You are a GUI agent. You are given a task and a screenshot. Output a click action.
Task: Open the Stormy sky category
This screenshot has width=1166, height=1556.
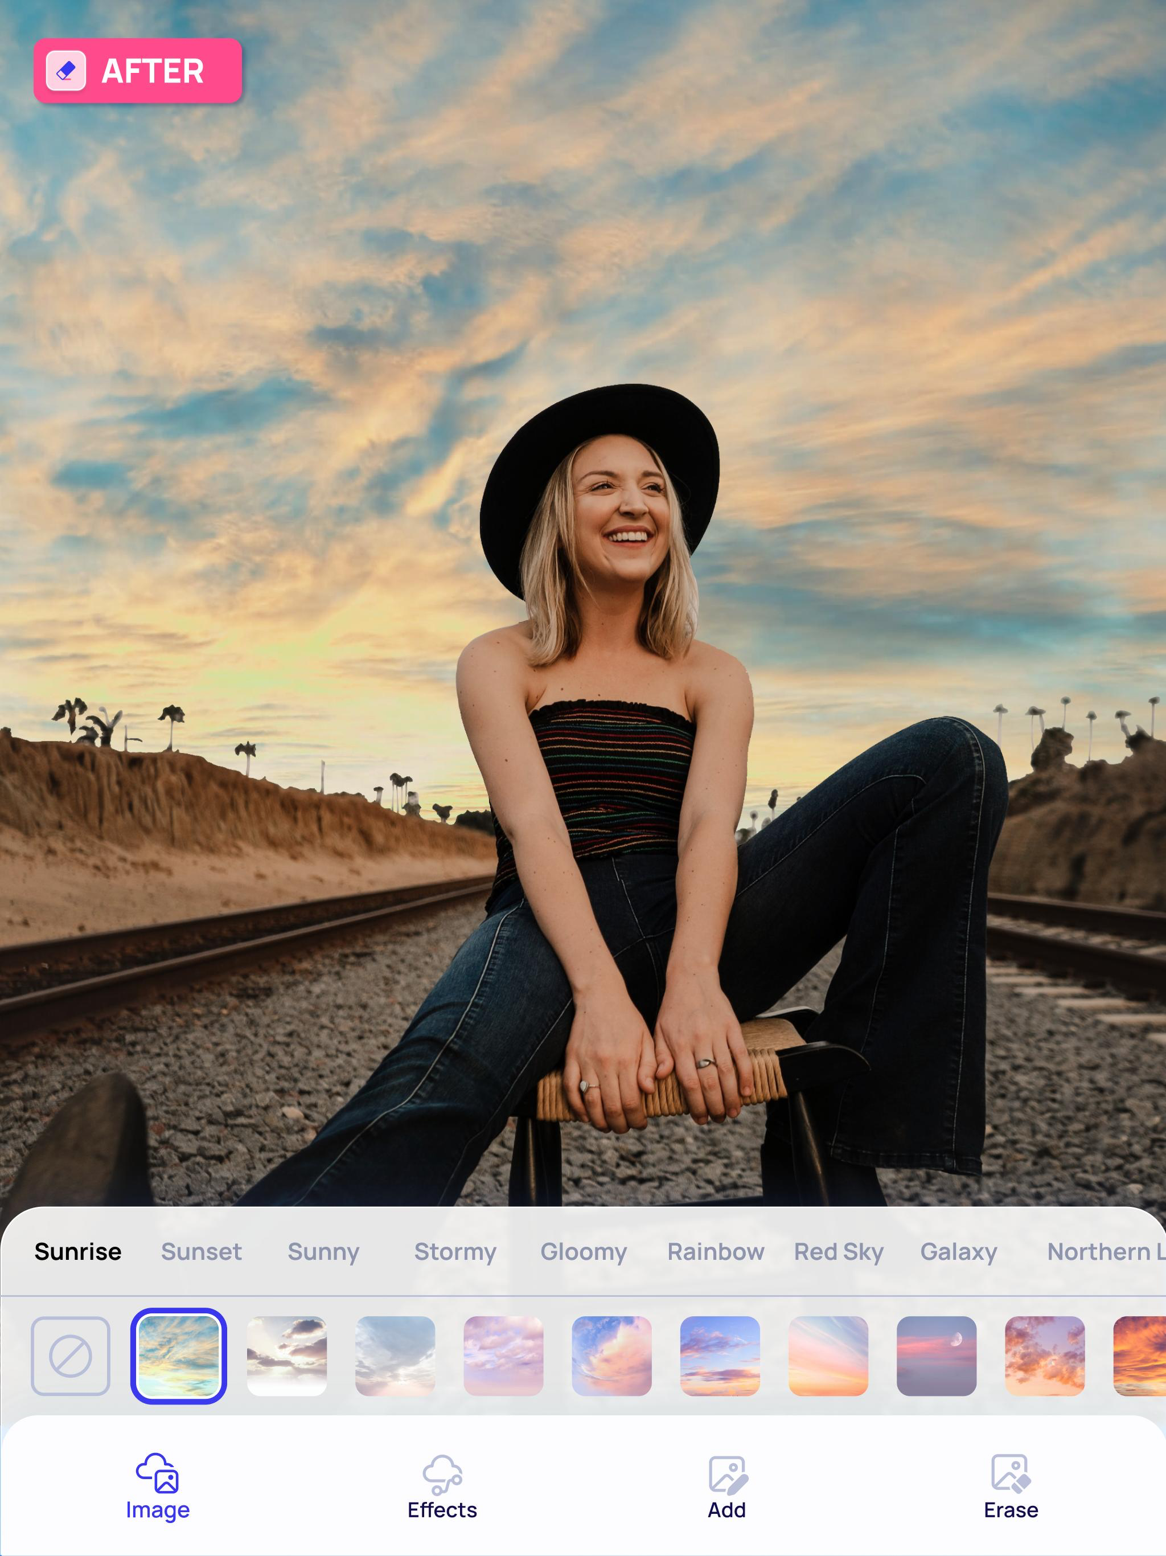point(455,1251)
